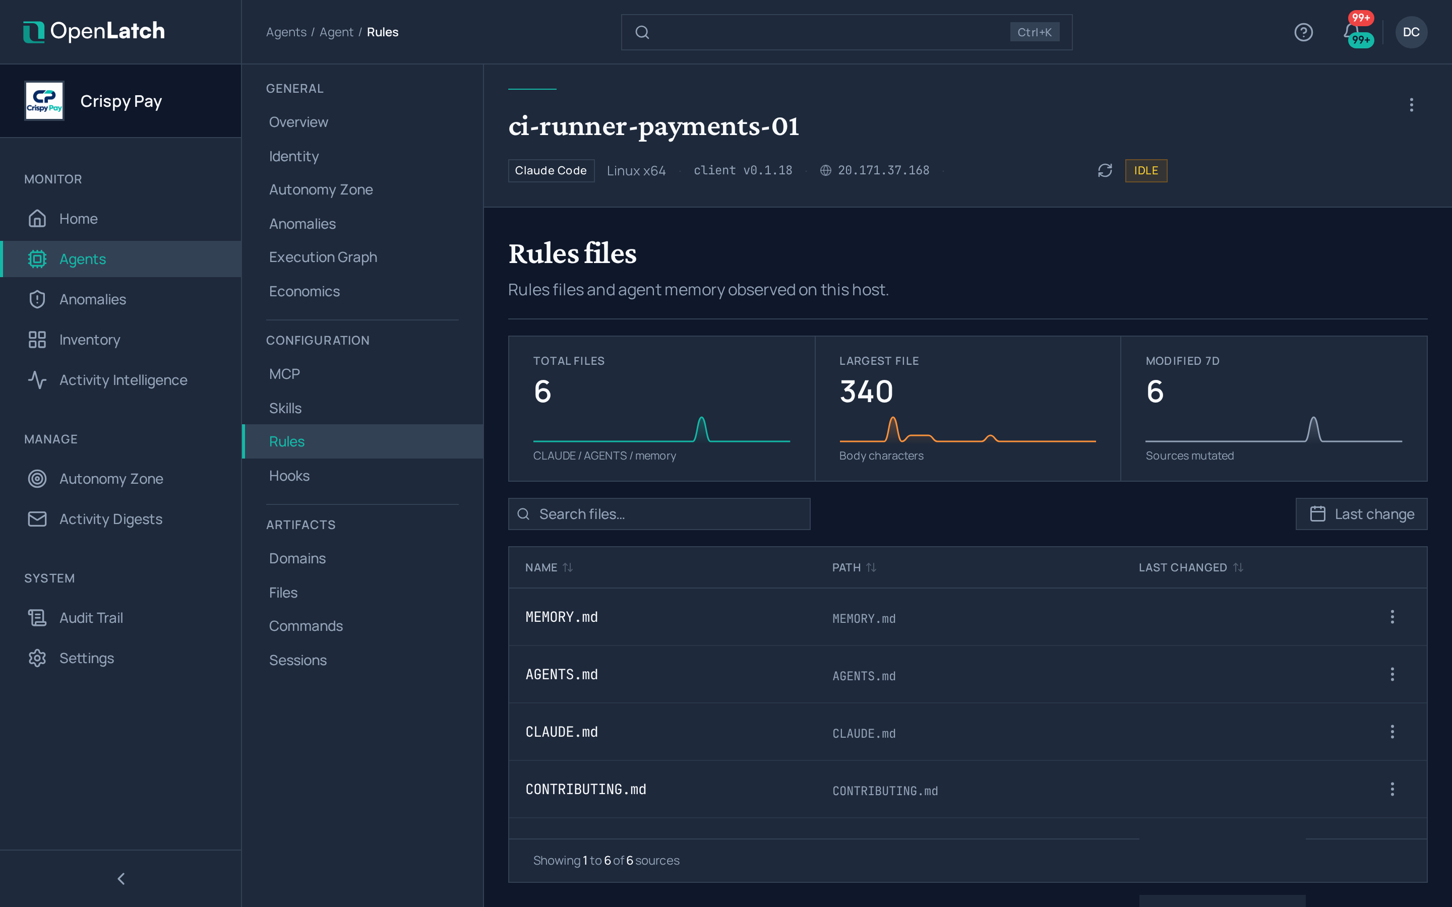Open actions menu for MEMORY.md row
Image resolution: width=1452 pixels, height=907 pixels.
tap(1392, 617)
